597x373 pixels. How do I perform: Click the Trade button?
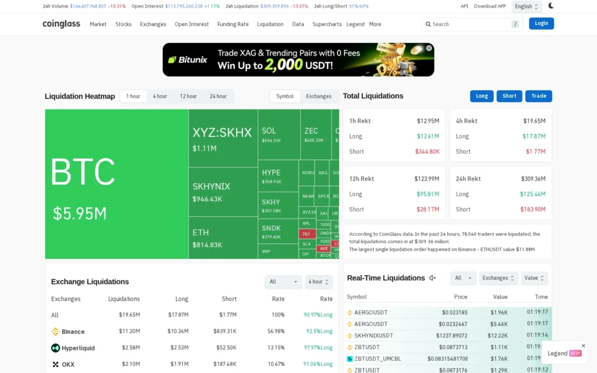539,96
